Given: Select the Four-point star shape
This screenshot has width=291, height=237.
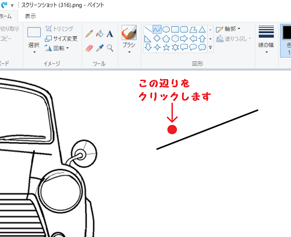Looking at the screenshot, I should pos(157,47).
